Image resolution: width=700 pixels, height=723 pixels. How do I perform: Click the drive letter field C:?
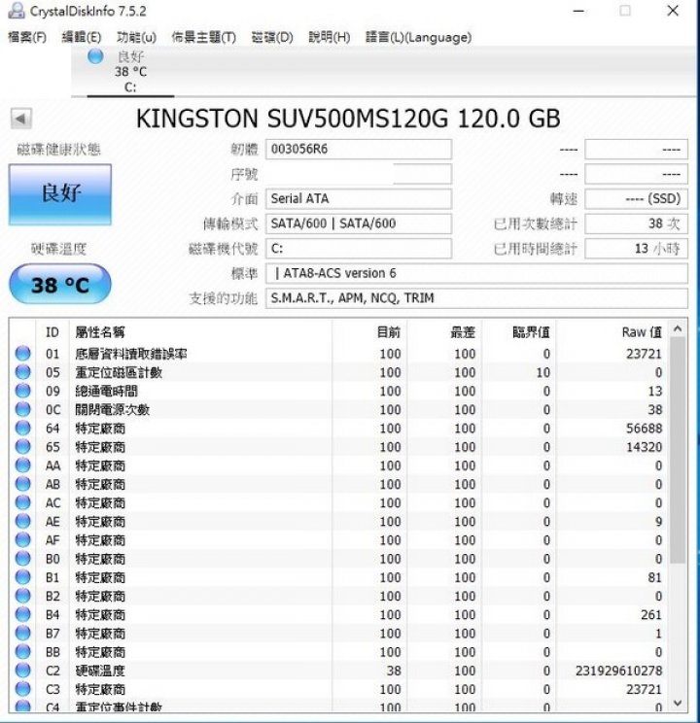[x=359, y=249]
